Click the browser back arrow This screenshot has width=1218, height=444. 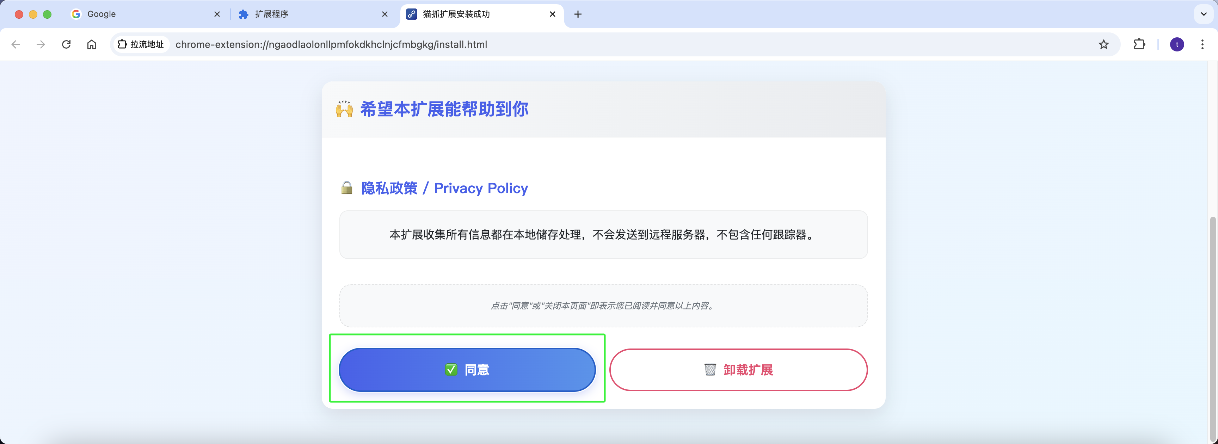coord(16,44)
